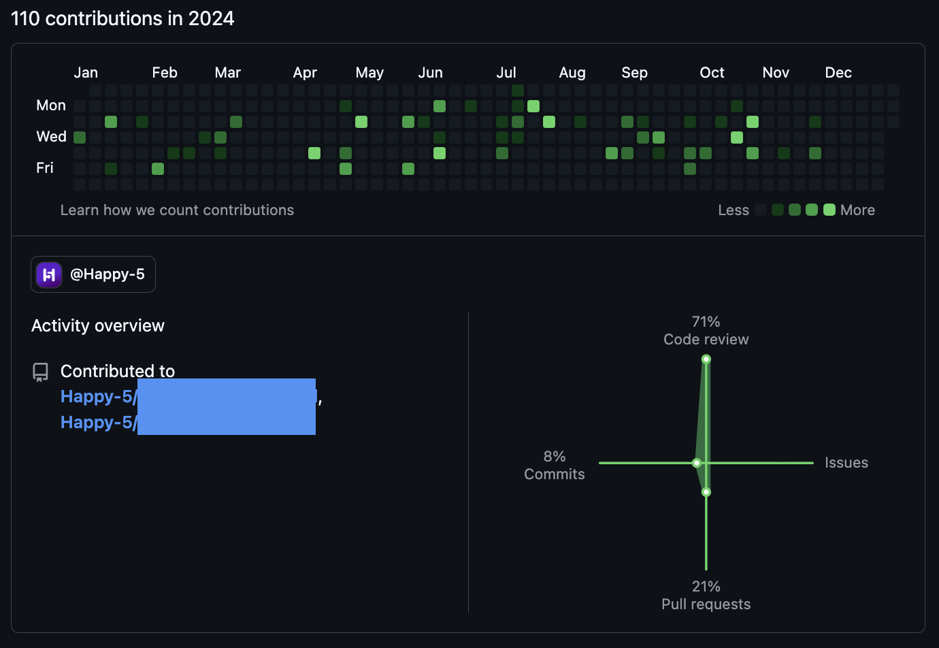Click the Dec month label
The image size is (939, 648).
(x=838, y=72)
